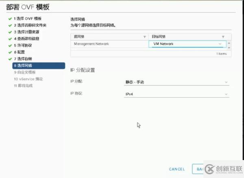
Task: Go to step 5 许可协议
Action: [23, 45]
